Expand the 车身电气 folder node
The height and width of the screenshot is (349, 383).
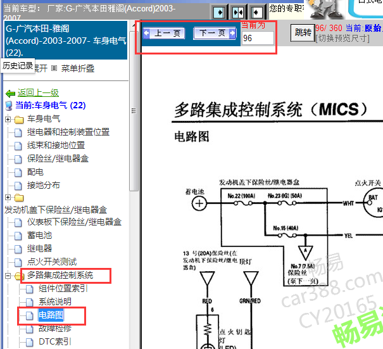pos(8,119)
